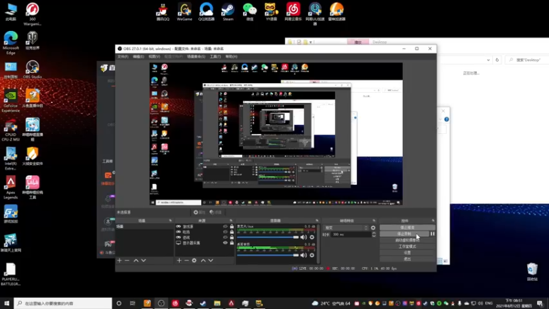Viewport: 549px width, 309px height.
Task: Toggle lock on the second source
Action: 231,232
